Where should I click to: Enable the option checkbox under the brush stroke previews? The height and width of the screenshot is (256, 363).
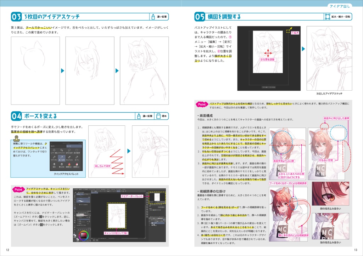tap(80, 205)
